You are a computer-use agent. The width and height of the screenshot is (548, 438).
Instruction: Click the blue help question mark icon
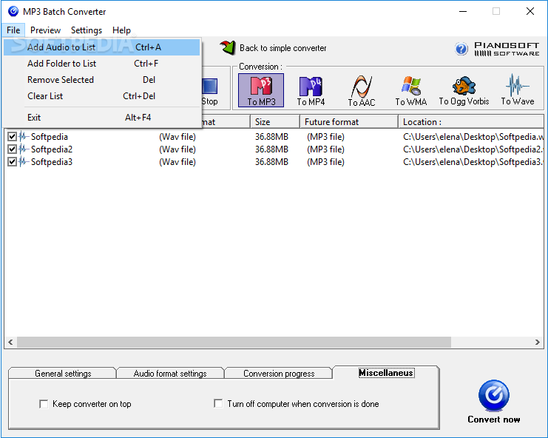click(461, 49)
